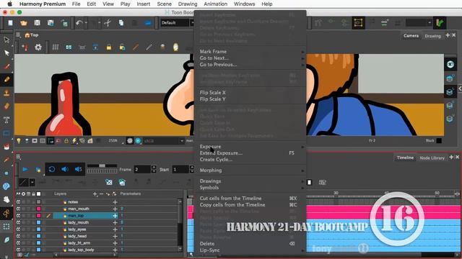Click the New scene icon
This screenshot has width=462, height=259.
point(10,23)
